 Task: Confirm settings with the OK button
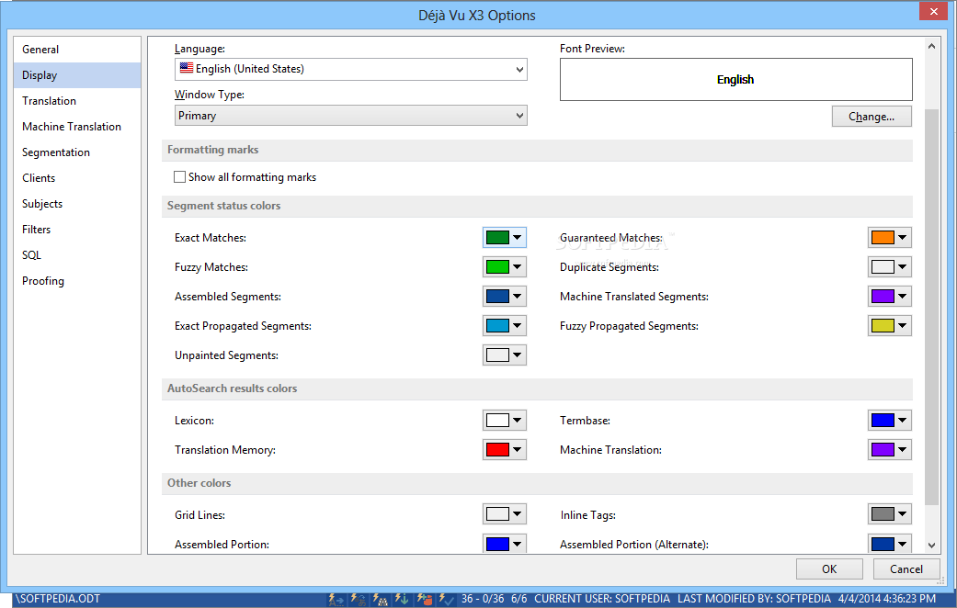click(x=829, y=569)
